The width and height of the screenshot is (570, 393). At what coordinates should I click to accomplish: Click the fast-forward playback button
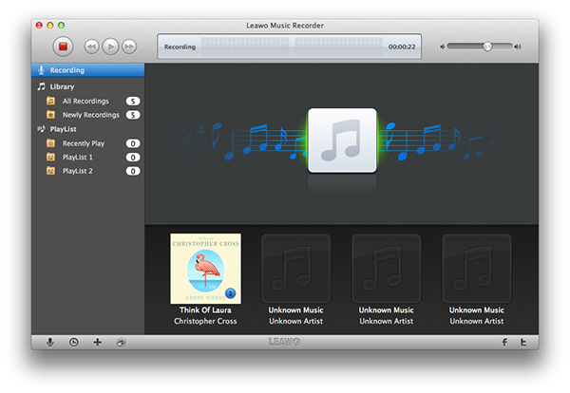tap(128, 46)
